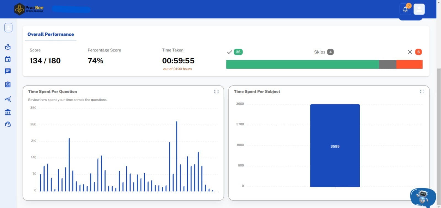The width and height of the screenshot is (441, 208).
Task: Open the ID badge sidebar icon
Action: tap(8, 84)
